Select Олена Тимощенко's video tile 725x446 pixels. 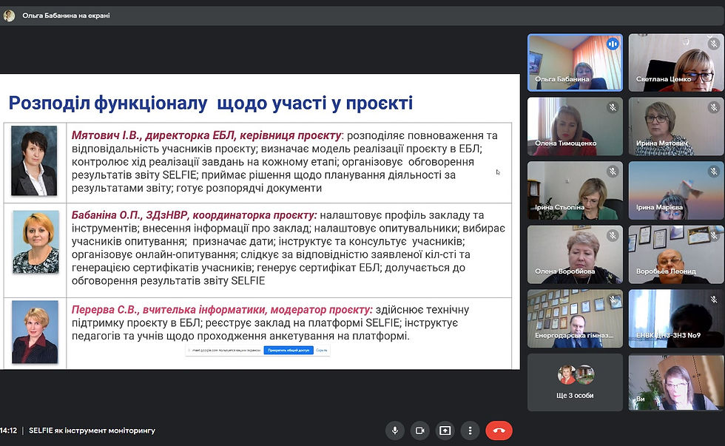[576, 126]
